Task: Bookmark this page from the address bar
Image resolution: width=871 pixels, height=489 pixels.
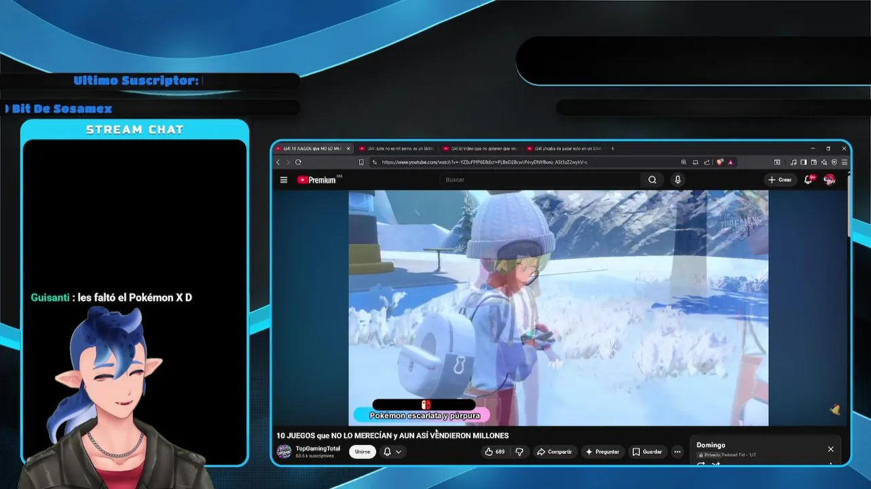Action: (x=361, y=162)
